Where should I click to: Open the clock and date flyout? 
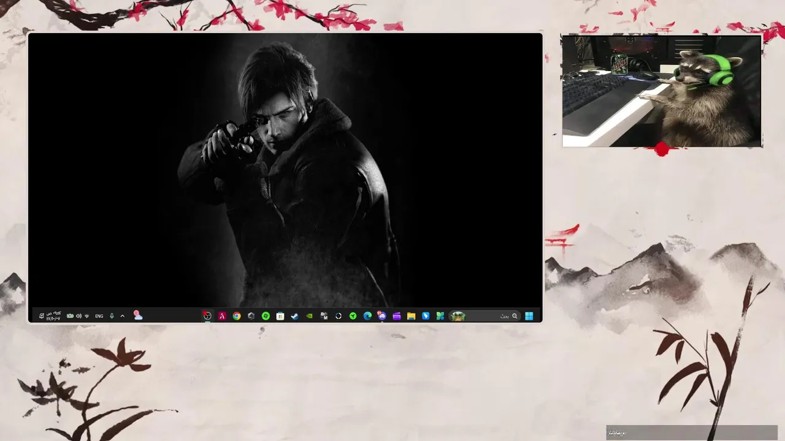[x=53, y=316]
